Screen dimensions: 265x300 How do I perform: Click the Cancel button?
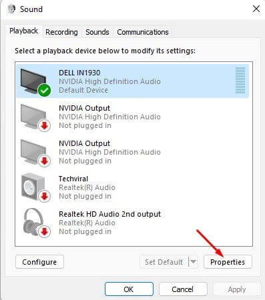click(183, 289)
